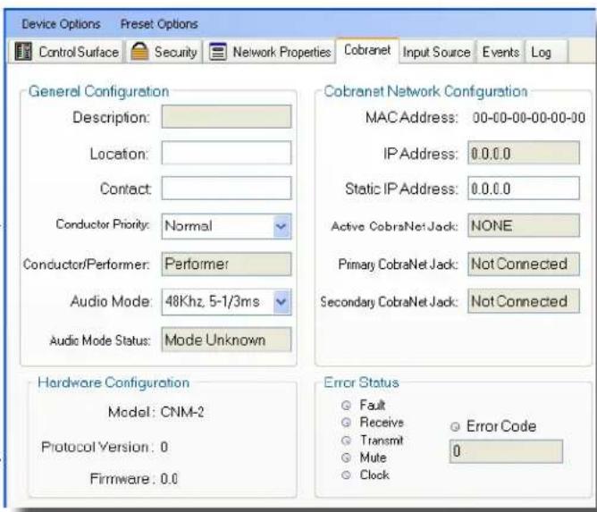This screenshot has width=597, height=512.
Task: Click the Conductor/Performer label
Action: click(x=87, y=264)
